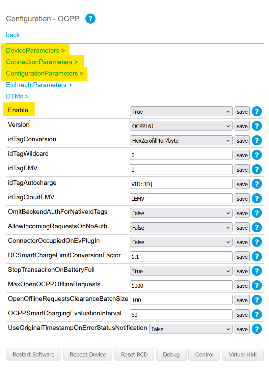The height and width of the screenshot is (371, 269).
Task: Open the ConnectorOccupiedOnEvPlugIn dropdown
Action: coord(181,242)
